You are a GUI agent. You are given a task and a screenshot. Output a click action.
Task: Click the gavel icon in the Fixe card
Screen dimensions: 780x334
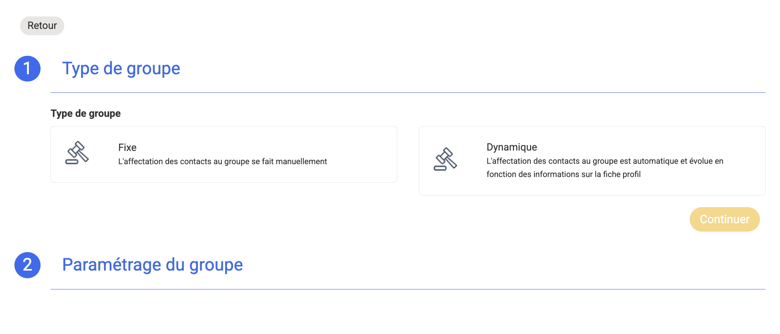[77, 153]
